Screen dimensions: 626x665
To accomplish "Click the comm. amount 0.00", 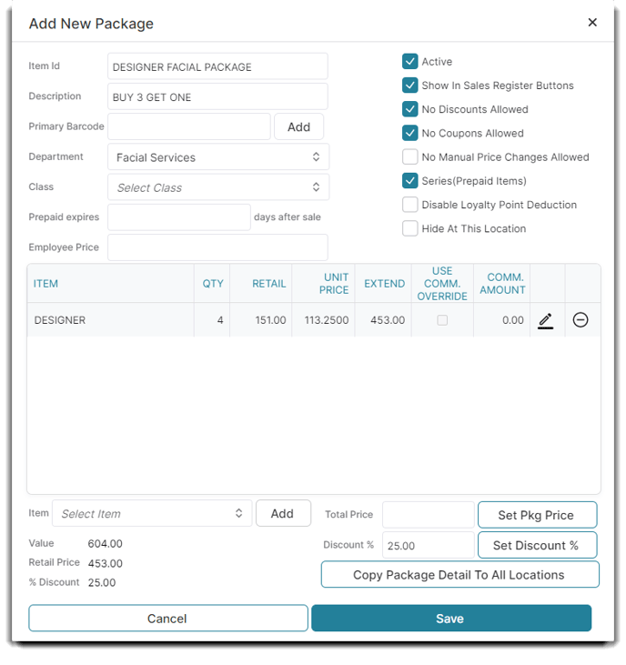I will [x=513, y=320].
